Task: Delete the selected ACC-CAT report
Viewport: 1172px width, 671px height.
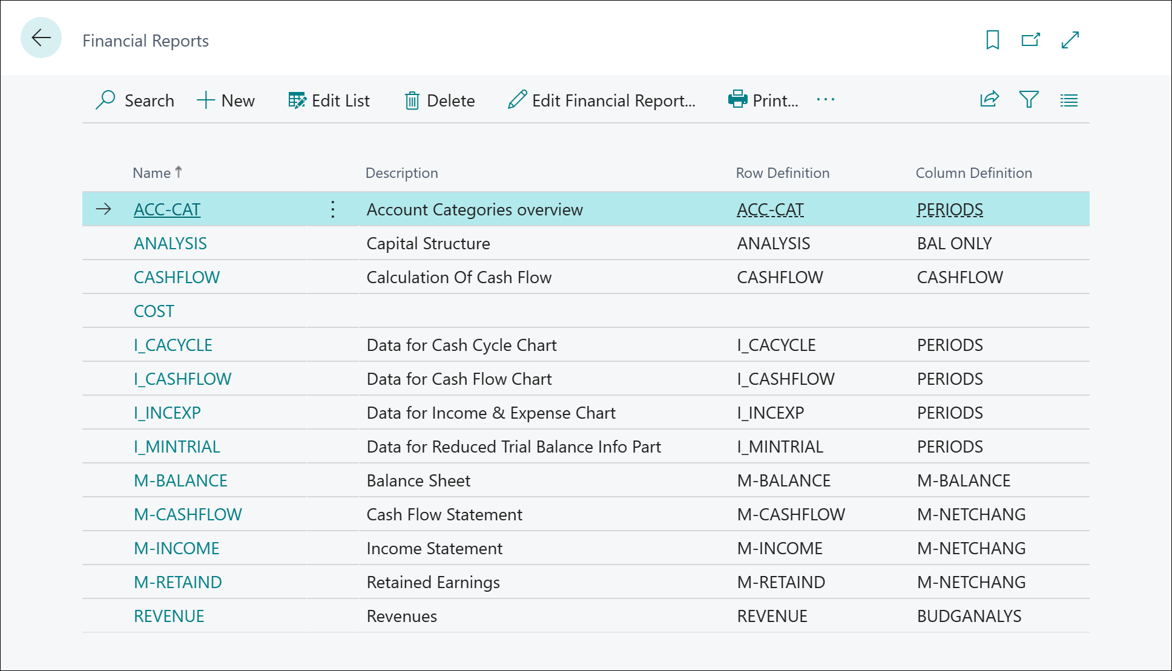Action: tap(440, 100)
